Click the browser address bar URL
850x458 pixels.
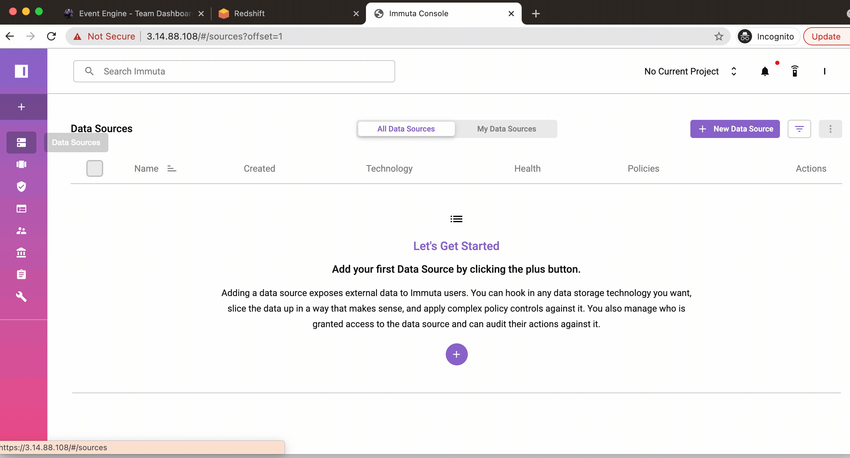214,36
